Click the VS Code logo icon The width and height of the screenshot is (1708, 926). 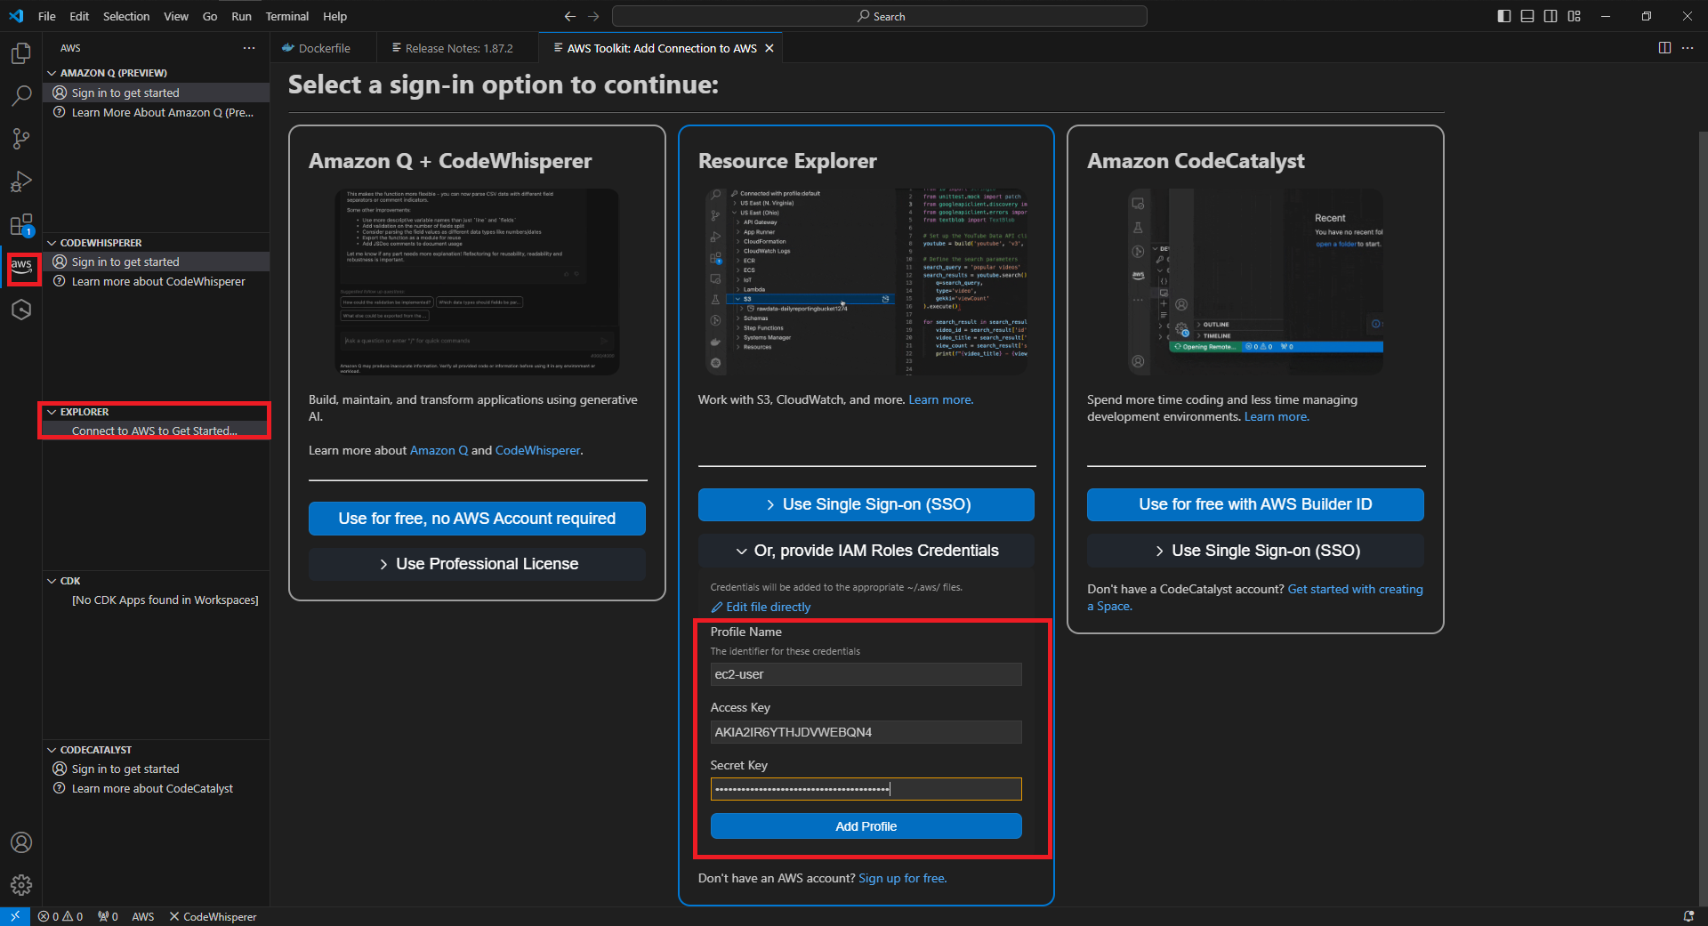pyautogui.click(x=16, y=16)
